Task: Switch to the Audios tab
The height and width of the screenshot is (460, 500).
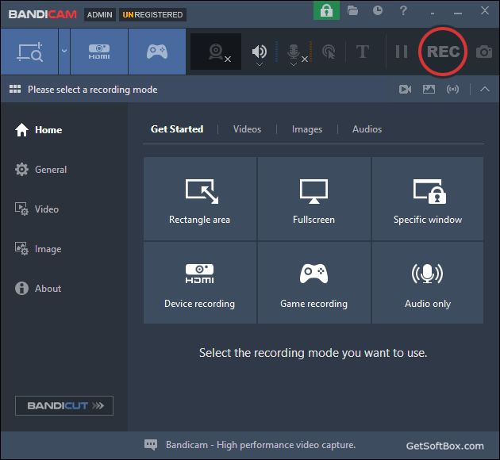Action: pyautogui.click(x=367, y=129)
